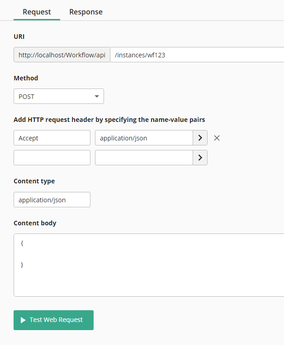Remove the Accept header with X icon
Image resolution: width=284 pixels, height=345 pixels.
tap(217, 138)
